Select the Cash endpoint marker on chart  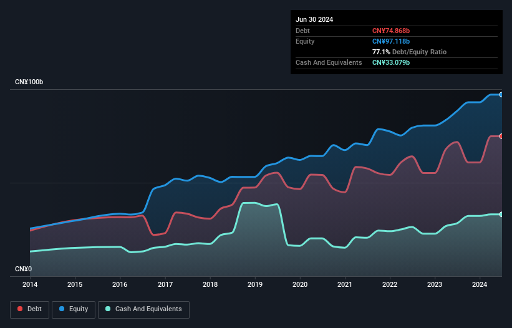click(x=501, y=215)
